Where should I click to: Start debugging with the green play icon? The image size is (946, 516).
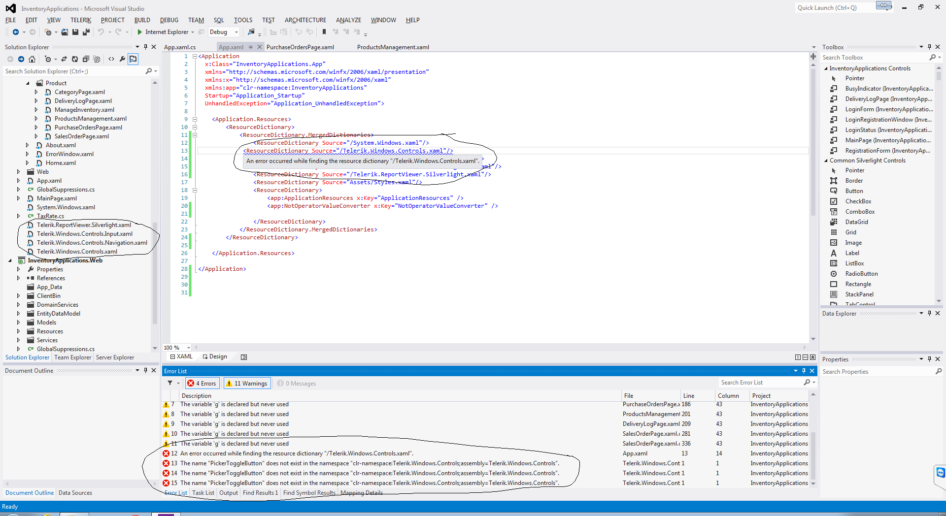pos(140,32)
